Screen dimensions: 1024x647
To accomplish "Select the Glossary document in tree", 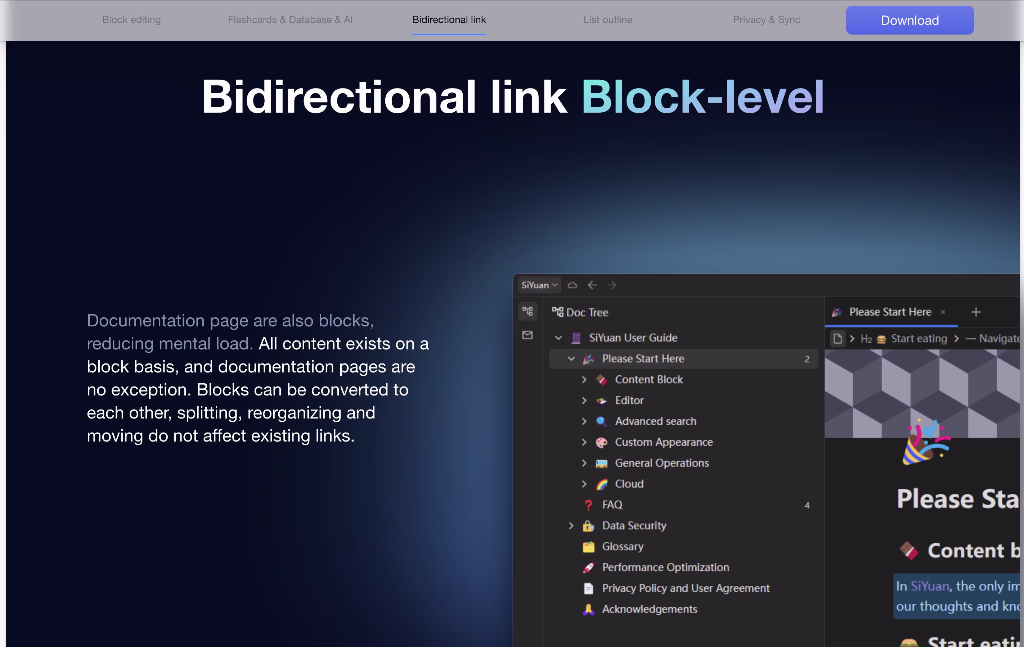I will click(622, 547).
